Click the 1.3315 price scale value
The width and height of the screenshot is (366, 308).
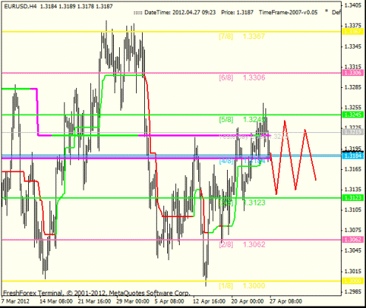coord(353,66)
